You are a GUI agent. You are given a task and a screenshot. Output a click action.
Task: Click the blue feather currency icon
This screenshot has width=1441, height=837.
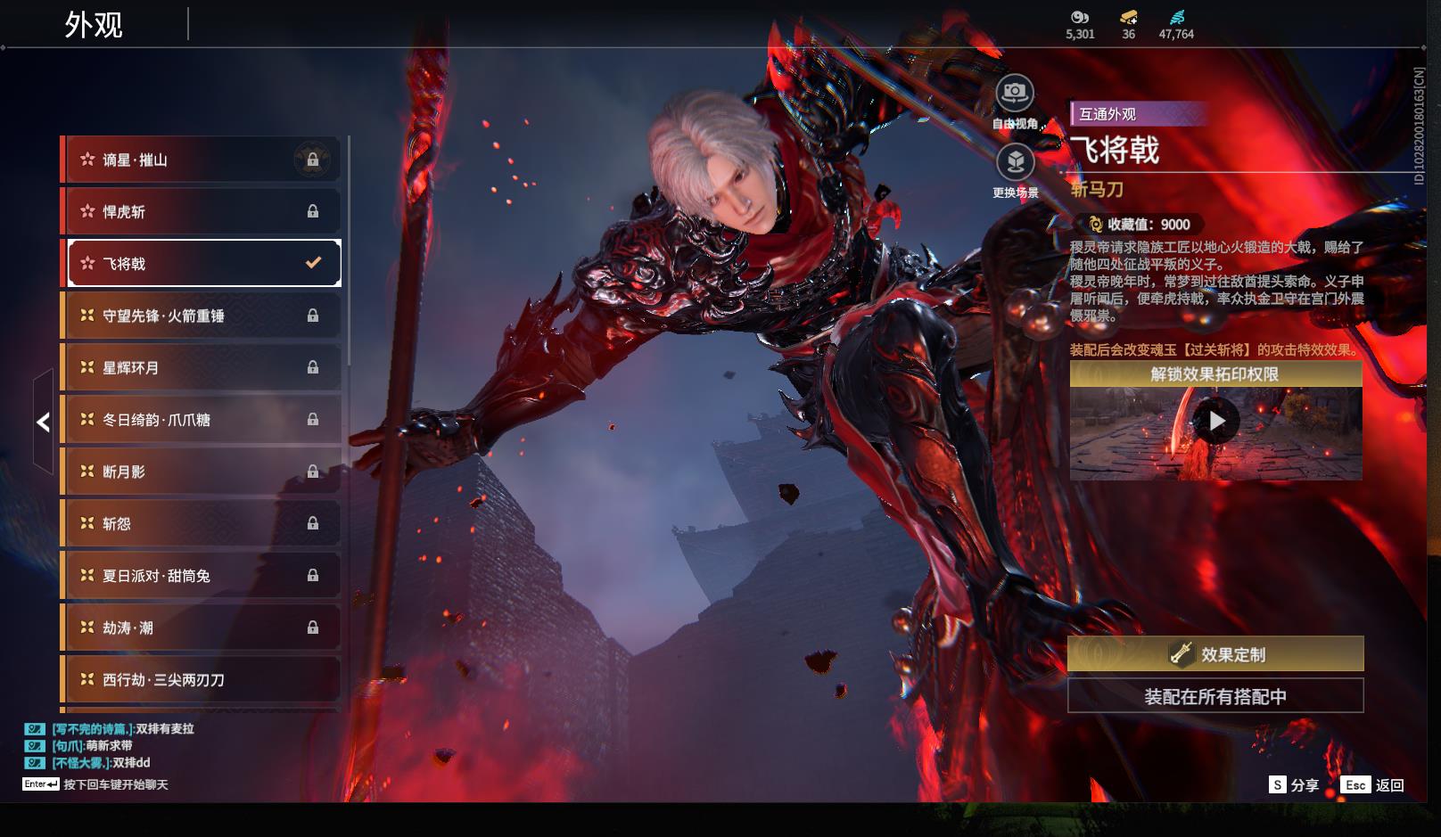[x=1176, y=17]
